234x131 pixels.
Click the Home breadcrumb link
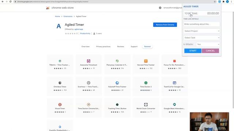pos(57,16)
